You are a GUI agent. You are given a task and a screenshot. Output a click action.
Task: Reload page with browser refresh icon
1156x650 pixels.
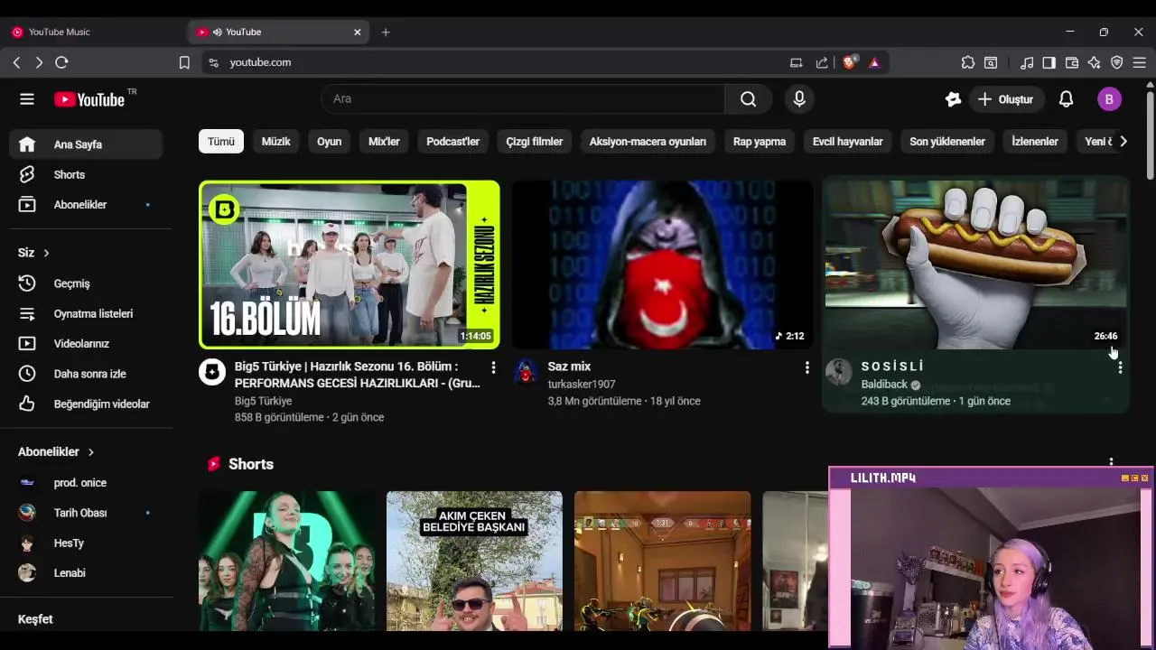pyautogui.click(x=61, y=62)
